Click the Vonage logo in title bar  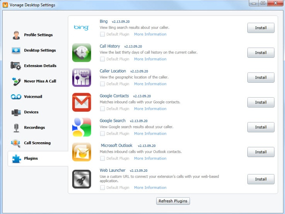pyautogui.click(x=5, y=5)
